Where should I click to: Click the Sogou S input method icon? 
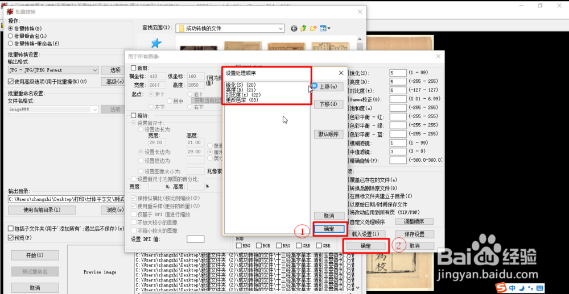tap(501, 288)
